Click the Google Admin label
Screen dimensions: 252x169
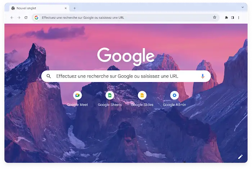[175, 105]
